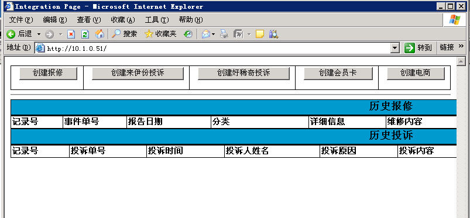The width and height of the screenshot is (470, 218).
Task: Click the Windows flag logo
Action: tap(455, 20)
